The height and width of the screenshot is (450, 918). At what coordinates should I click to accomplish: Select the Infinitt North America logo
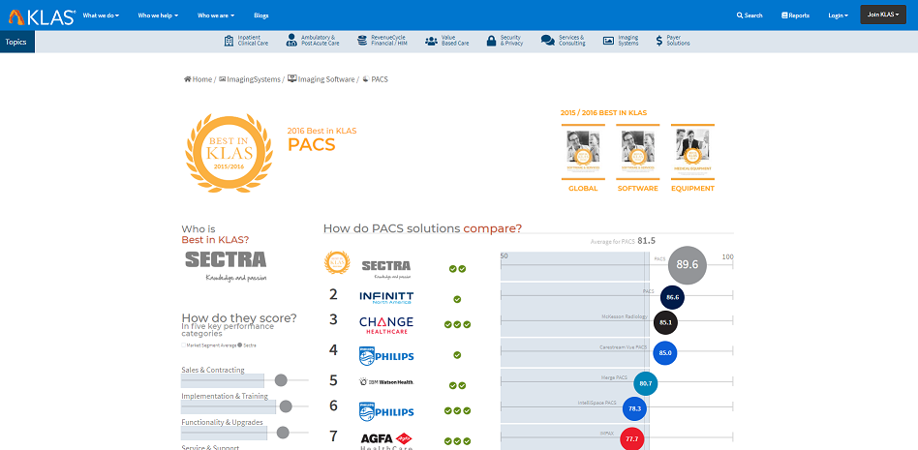click(386, 297)
